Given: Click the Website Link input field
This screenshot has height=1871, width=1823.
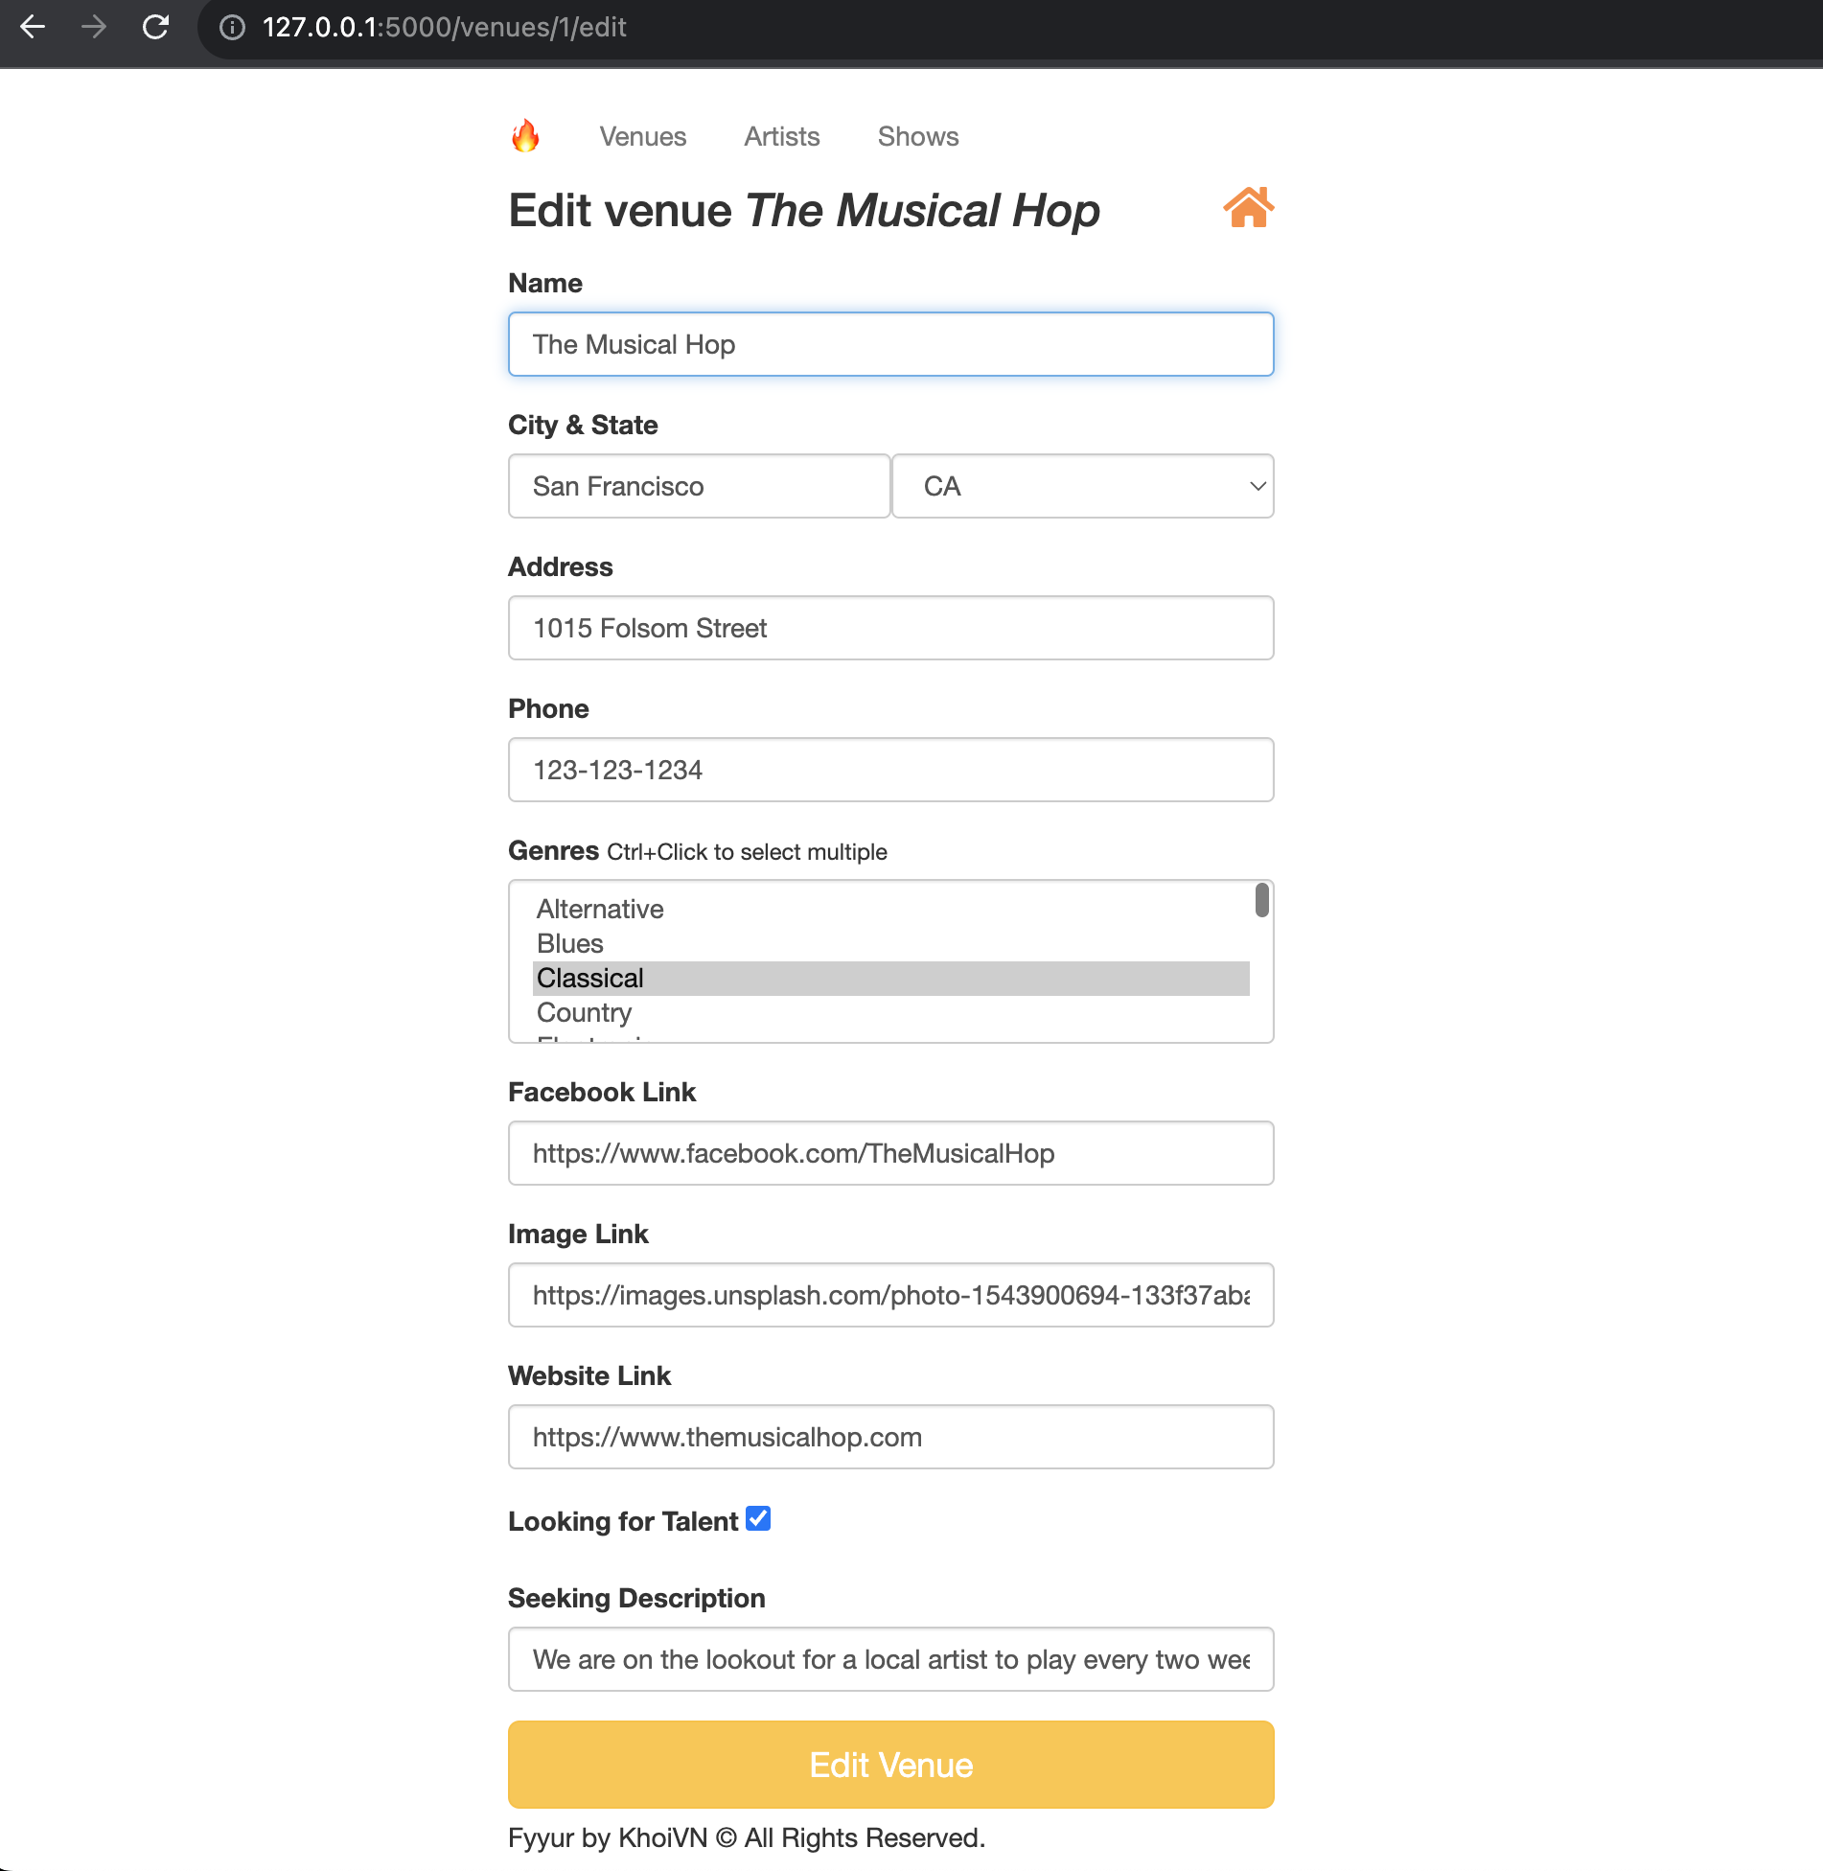Looking at the screenshot, I should (891, 1437).
